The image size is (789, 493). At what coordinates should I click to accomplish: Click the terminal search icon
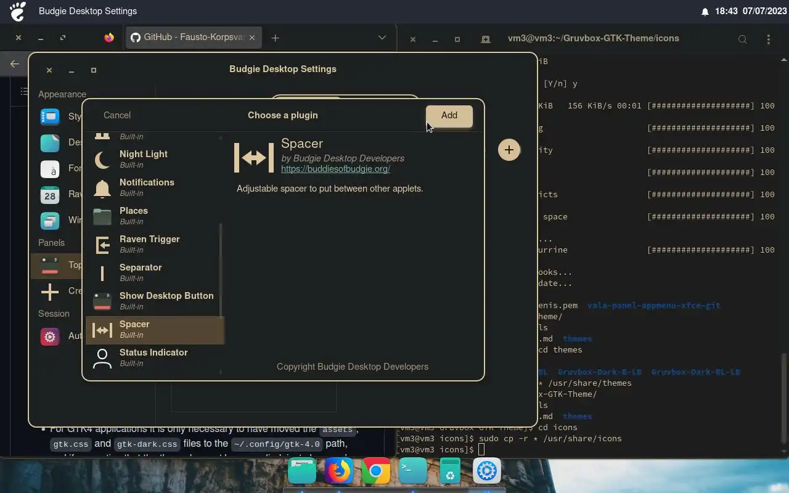(743, 39)
